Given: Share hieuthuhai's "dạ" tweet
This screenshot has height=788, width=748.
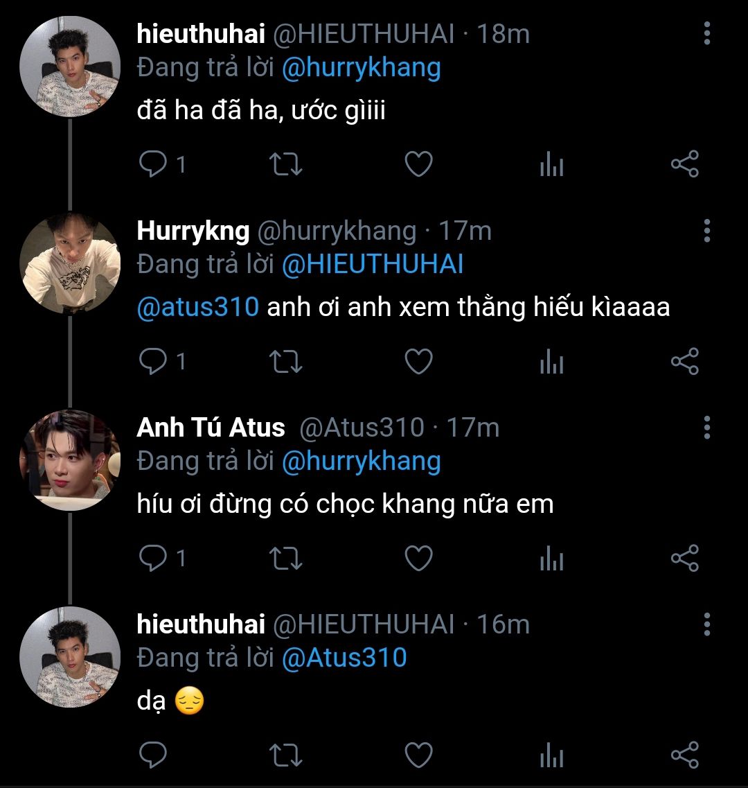Looking at the screenshot, I should pyautogui.click(x=685, y=755).
